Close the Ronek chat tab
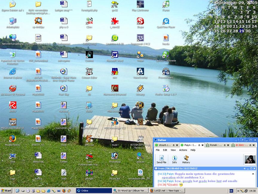Screen dimensions: 258x194 (x=228, y=145)
